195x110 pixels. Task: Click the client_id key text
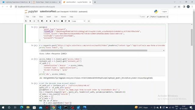click(x=49, y=31)
